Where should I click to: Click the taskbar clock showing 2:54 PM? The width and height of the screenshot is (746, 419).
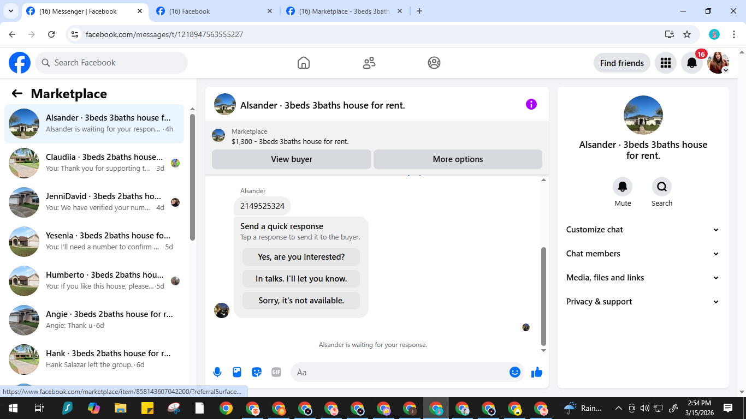pyautogui.click(x=700, y=408)
